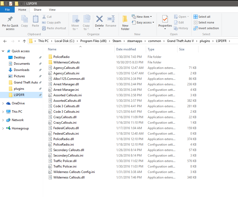Click the Cut scissors icon
Screen dimensions: 238x197
pyautogui.click(x=44, y=17)
